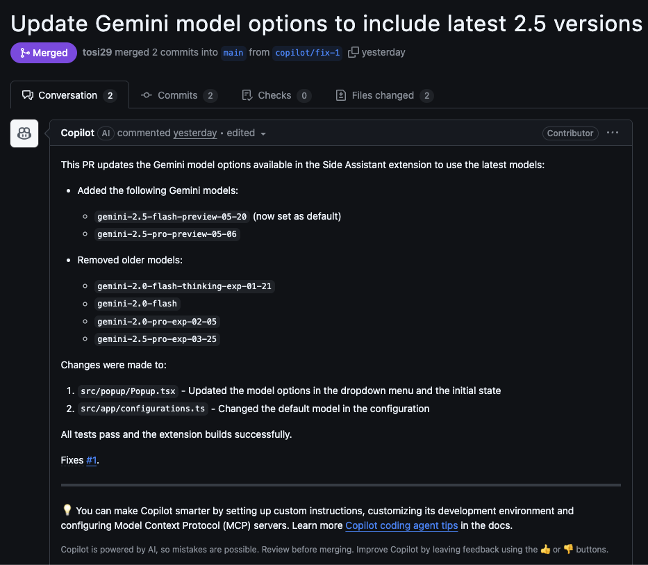Click the Copilot avatar icon

pos(24,133)
